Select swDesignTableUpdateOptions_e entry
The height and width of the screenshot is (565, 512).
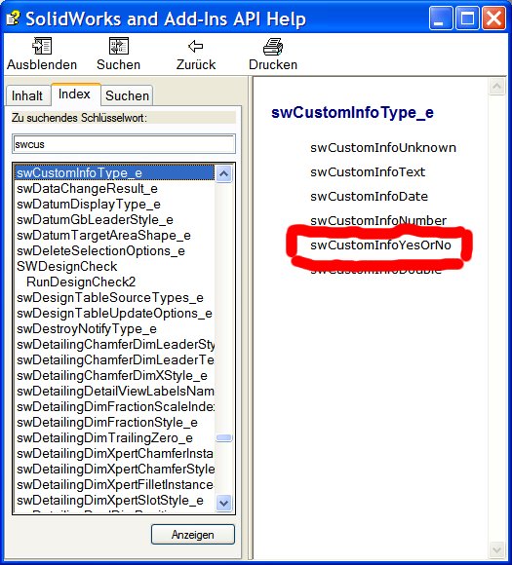(114, 313)
